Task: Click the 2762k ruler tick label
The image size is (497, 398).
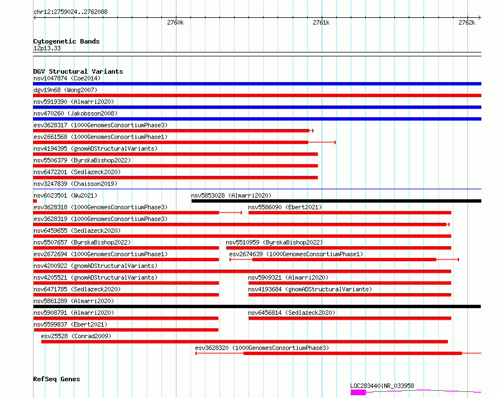Action: pyautogui.click(x=467, y=22)
